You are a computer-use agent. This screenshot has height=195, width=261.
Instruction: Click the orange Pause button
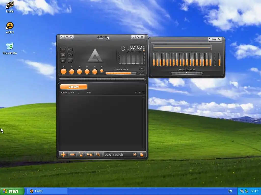coord(72,72)
